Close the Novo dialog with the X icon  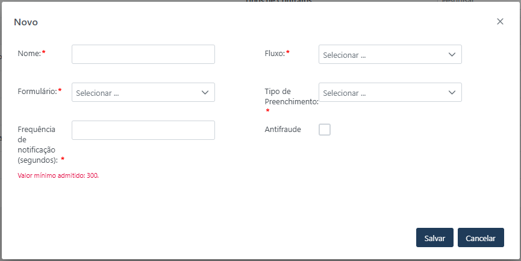500,22
